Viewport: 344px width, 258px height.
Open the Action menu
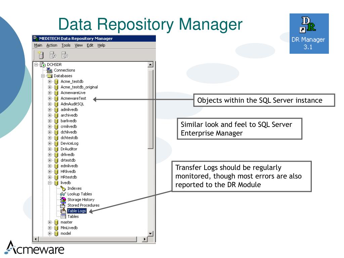[x=52, y=45]
